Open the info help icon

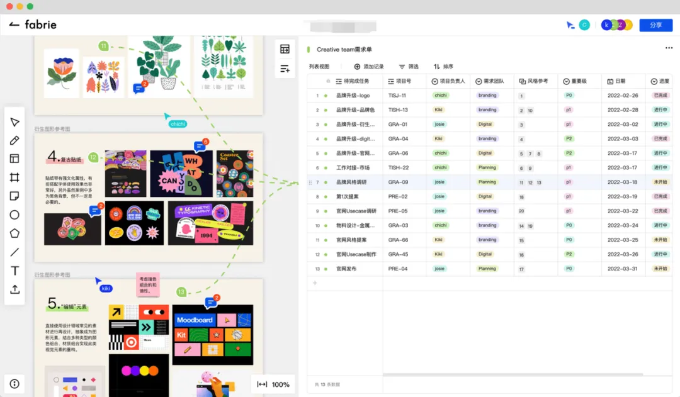pyautogui.click(x=14, y=384)
